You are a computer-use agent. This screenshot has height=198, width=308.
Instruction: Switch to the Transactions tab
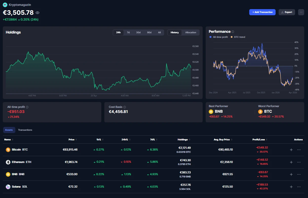[25, 130]
